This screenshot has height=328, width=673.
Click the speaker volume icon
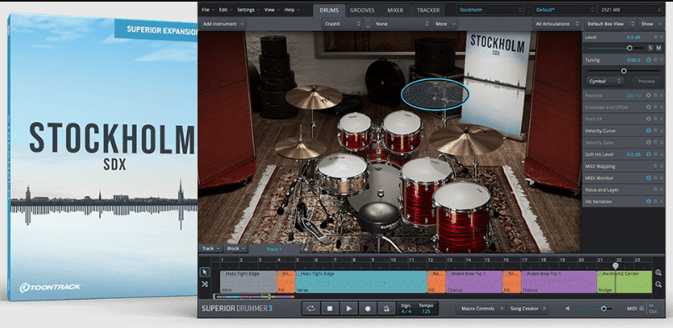coord(569,308)
